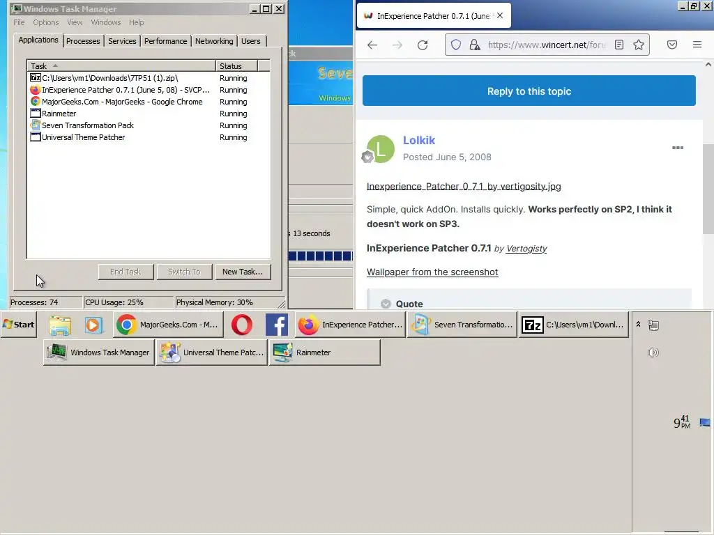
Task: Open the tracking protection shield icon
Action: [456, 45]
